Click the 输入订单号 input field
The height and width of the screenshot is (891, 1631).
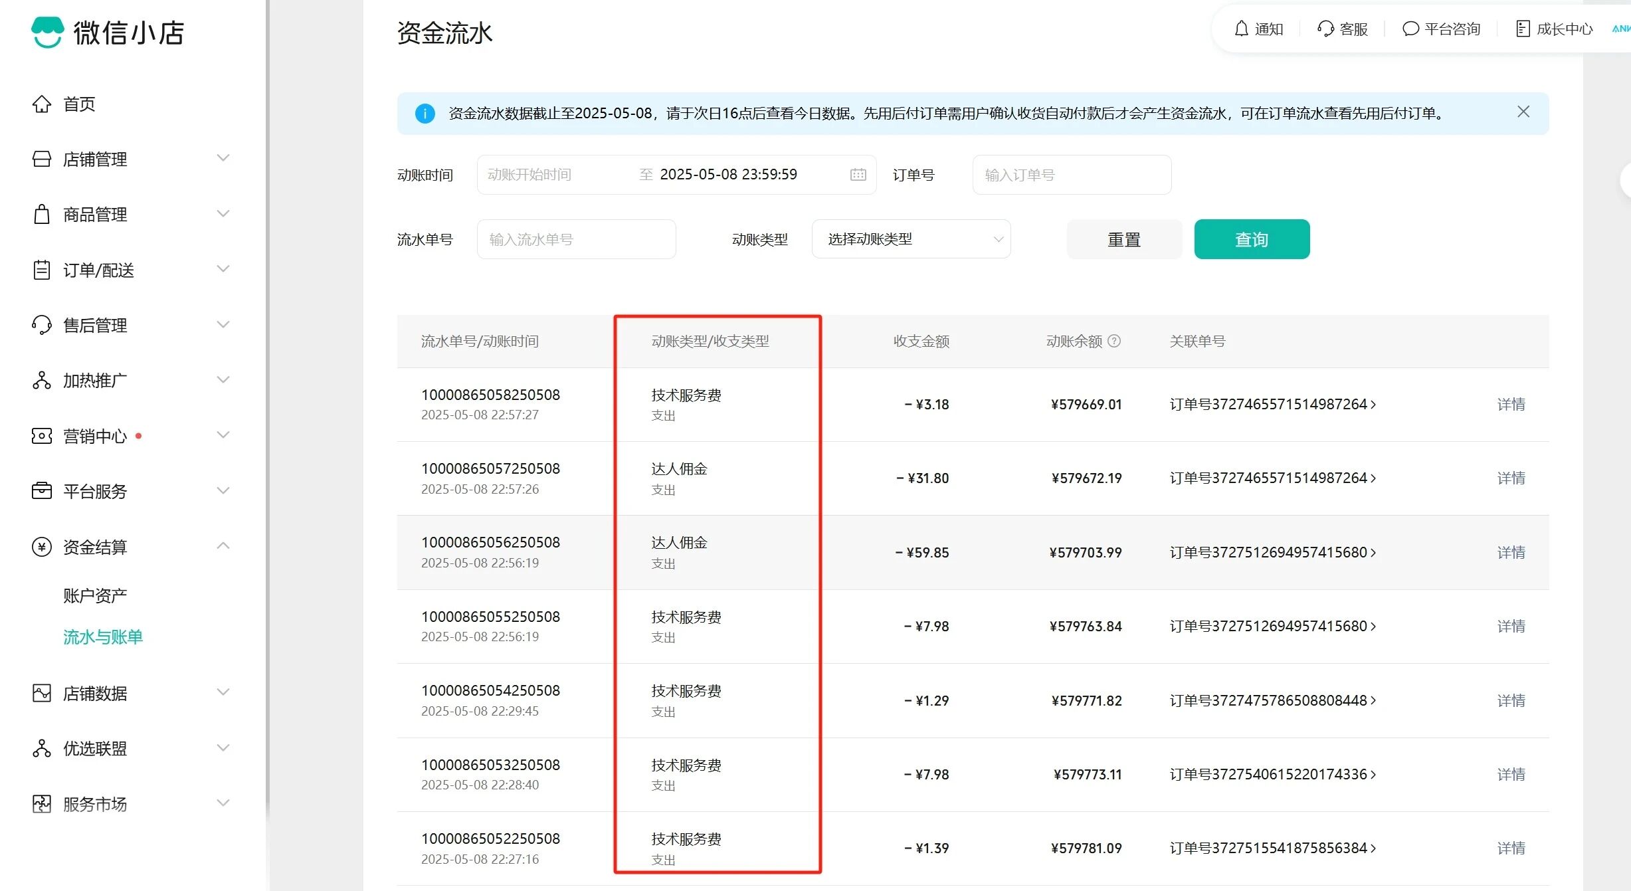(x=1071, y=175)
